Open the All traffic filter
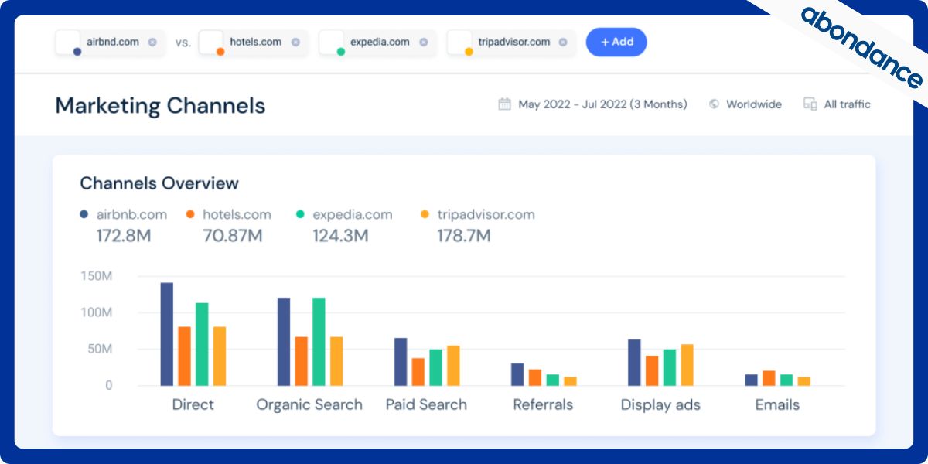This screenshot has height=464, width=928. [848, 104]
